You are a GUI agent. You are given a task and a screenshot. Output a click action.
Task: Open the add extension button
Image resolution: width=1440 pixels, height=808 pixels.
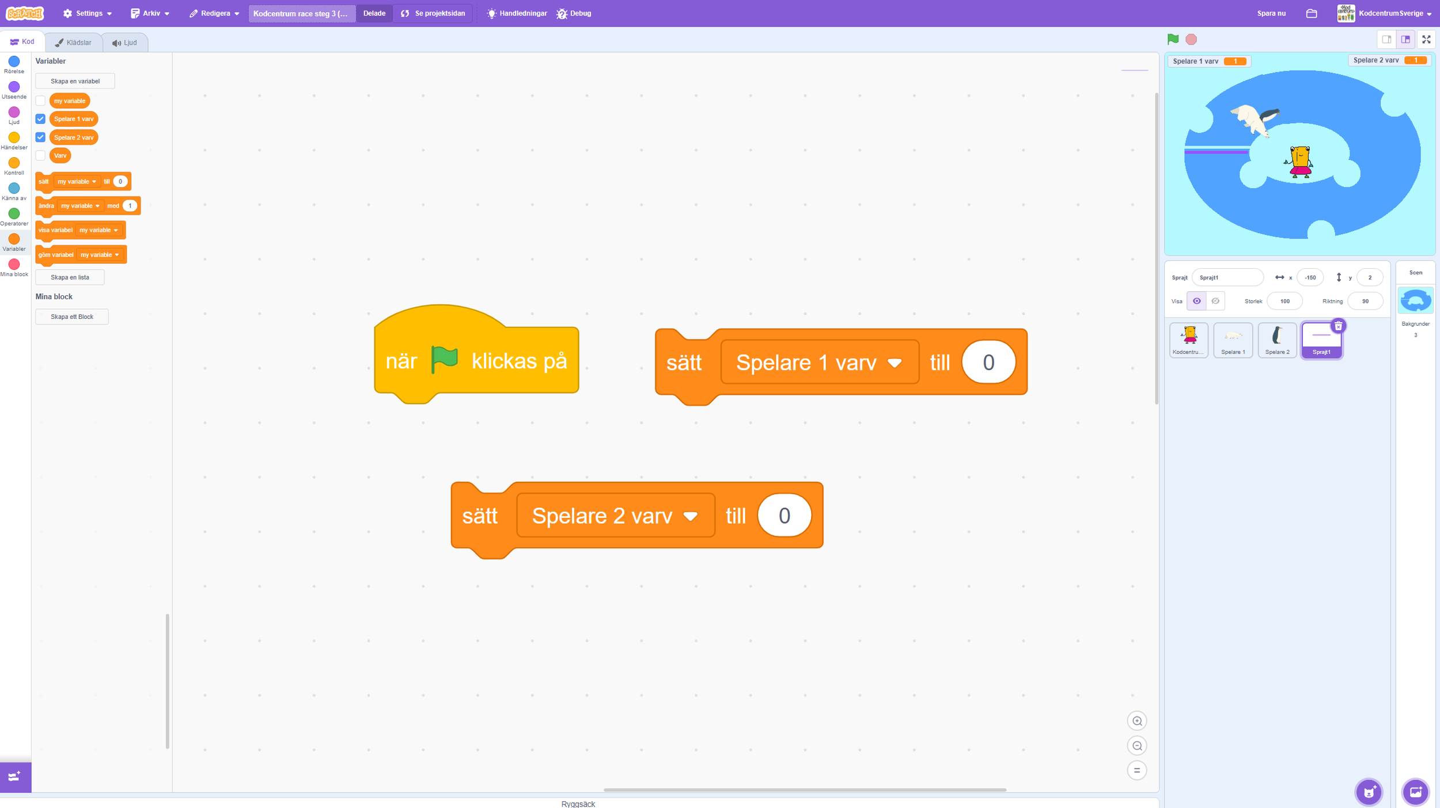click(x=15, y=777)
